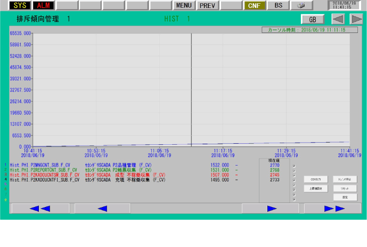
Task: Click the GB button
Action: (x=313, y=19)
